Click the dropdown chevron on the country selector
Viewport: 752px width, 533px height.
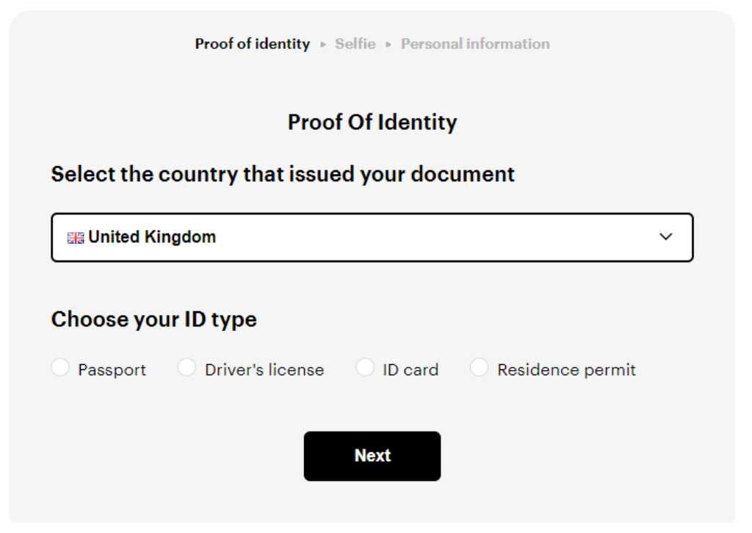(x=665, y=236)
